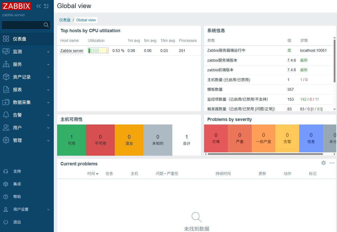337x232 pixels.
Task: Click the 系统信息 scroll down arrow
Action: [334, 109]
